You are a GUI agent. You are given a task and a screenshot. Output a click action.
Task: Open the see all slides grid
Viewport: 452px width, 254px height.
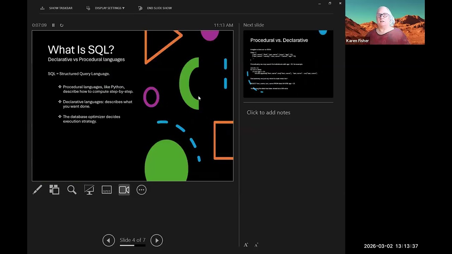click(54, 190)
